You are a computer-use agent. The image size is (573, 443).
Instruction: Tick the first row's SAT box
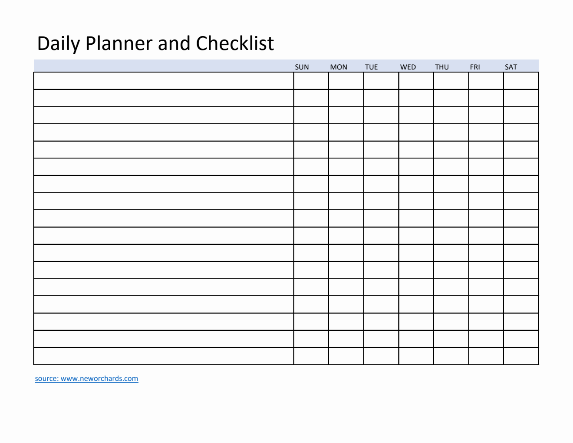pos(521,81)
